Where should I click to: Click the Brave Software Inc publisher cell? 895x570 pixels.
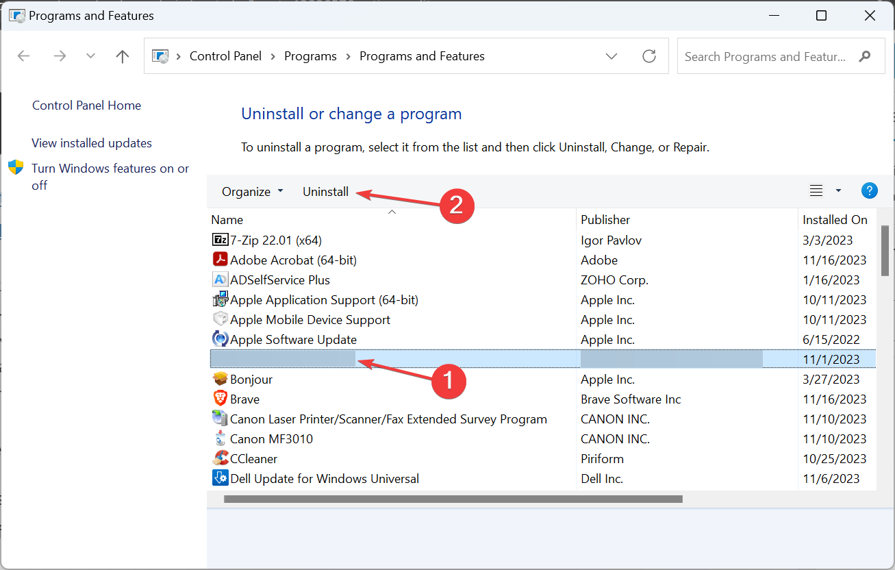click(x=631, y=399)
